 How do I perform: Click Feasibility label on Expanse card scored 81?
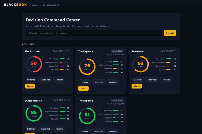108,122
